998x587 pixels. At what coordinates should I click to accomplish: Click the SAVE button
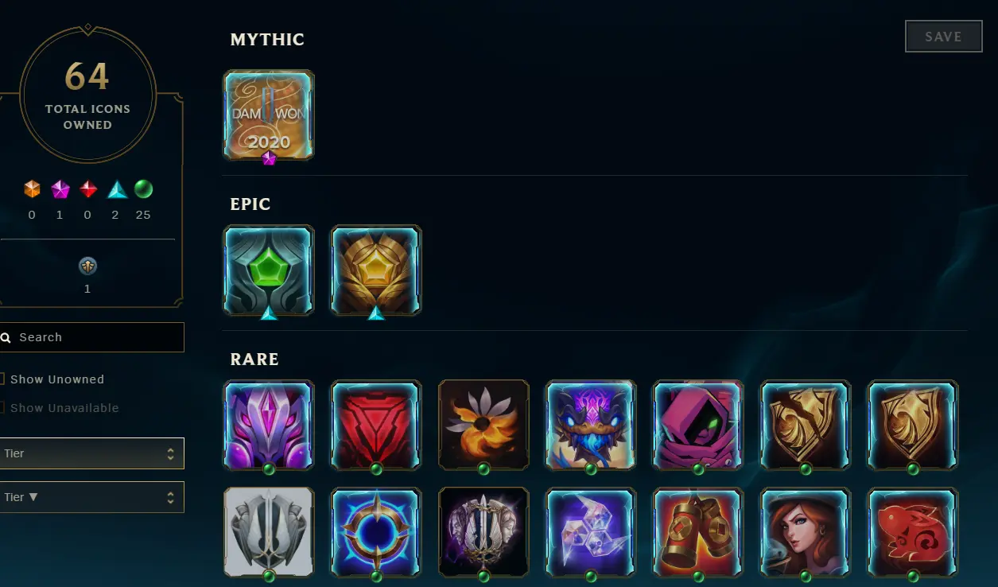943,37
